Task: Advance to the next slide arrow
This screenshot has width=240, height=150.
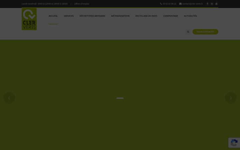Action: click(231, 98)
